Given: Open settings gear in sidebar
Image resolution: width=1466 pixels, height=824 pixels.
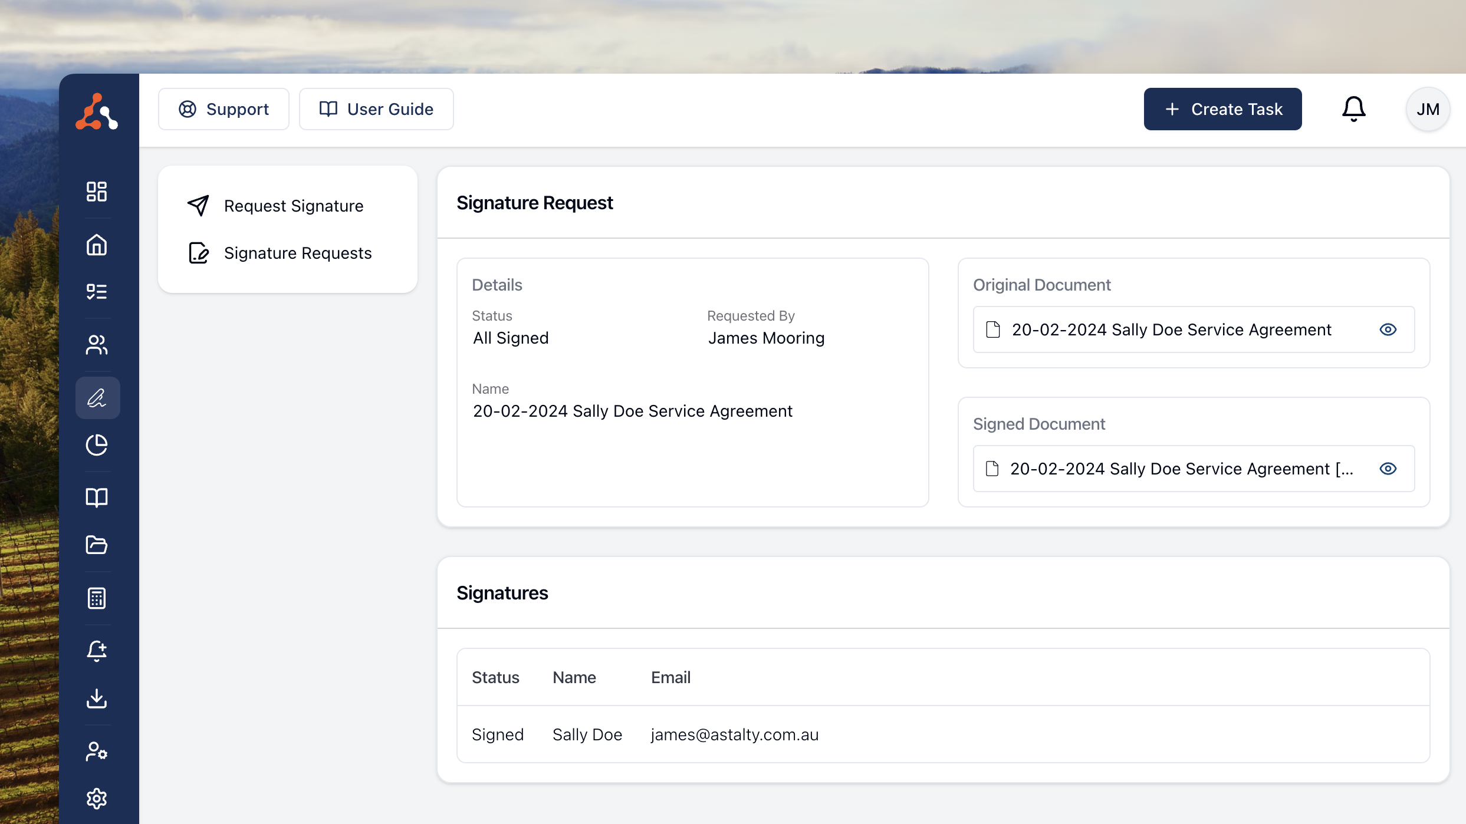Looking at the screenshot, I should 97,799.
